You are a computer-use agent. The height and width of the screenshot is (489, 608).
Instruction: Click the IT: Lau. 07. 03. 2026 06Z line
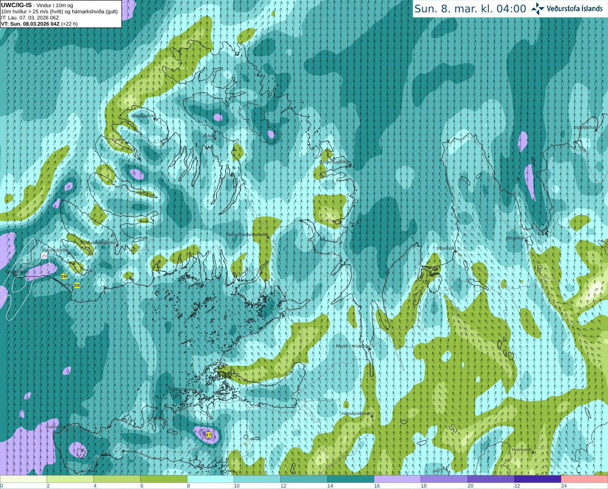pos(30,18)
